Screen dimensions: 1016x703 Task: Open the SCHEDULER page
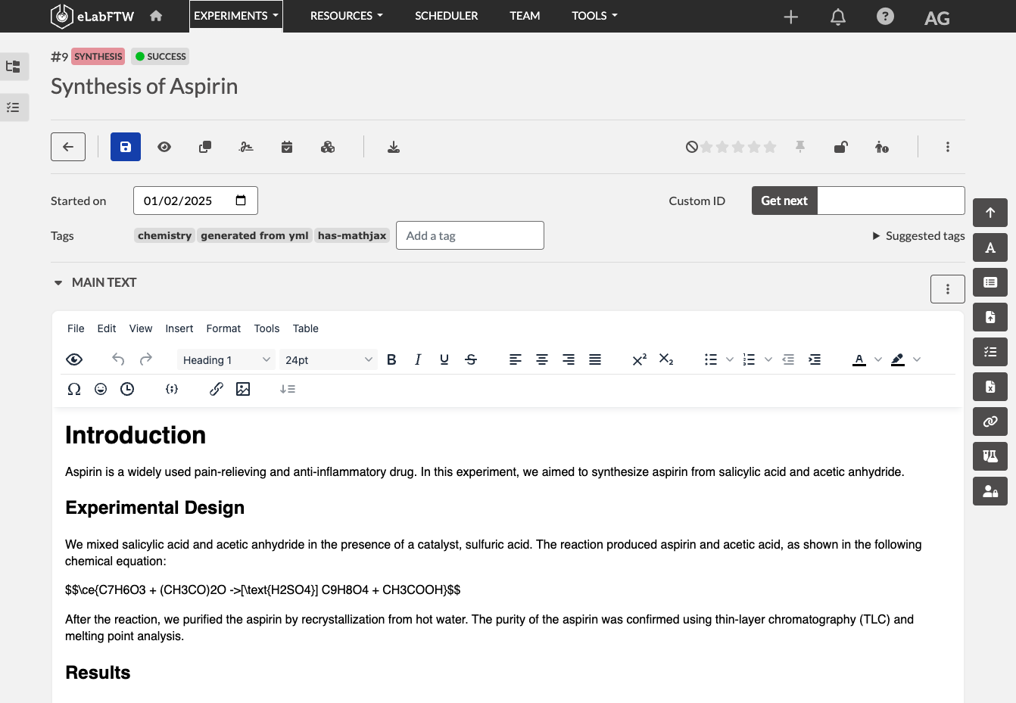[447, 16]
